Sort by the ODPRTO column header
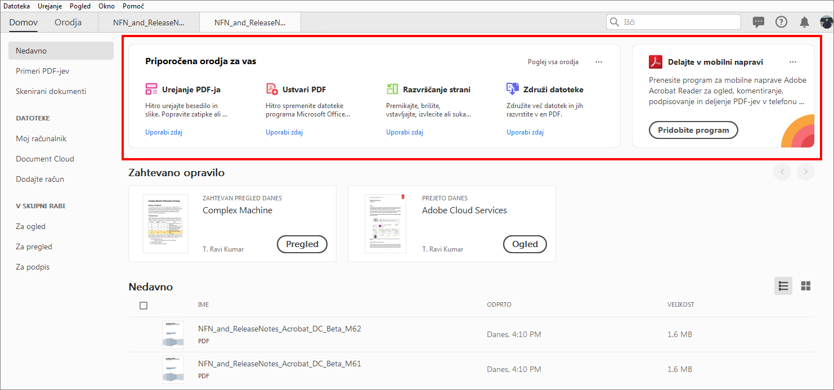 click(x=499, y=304)
